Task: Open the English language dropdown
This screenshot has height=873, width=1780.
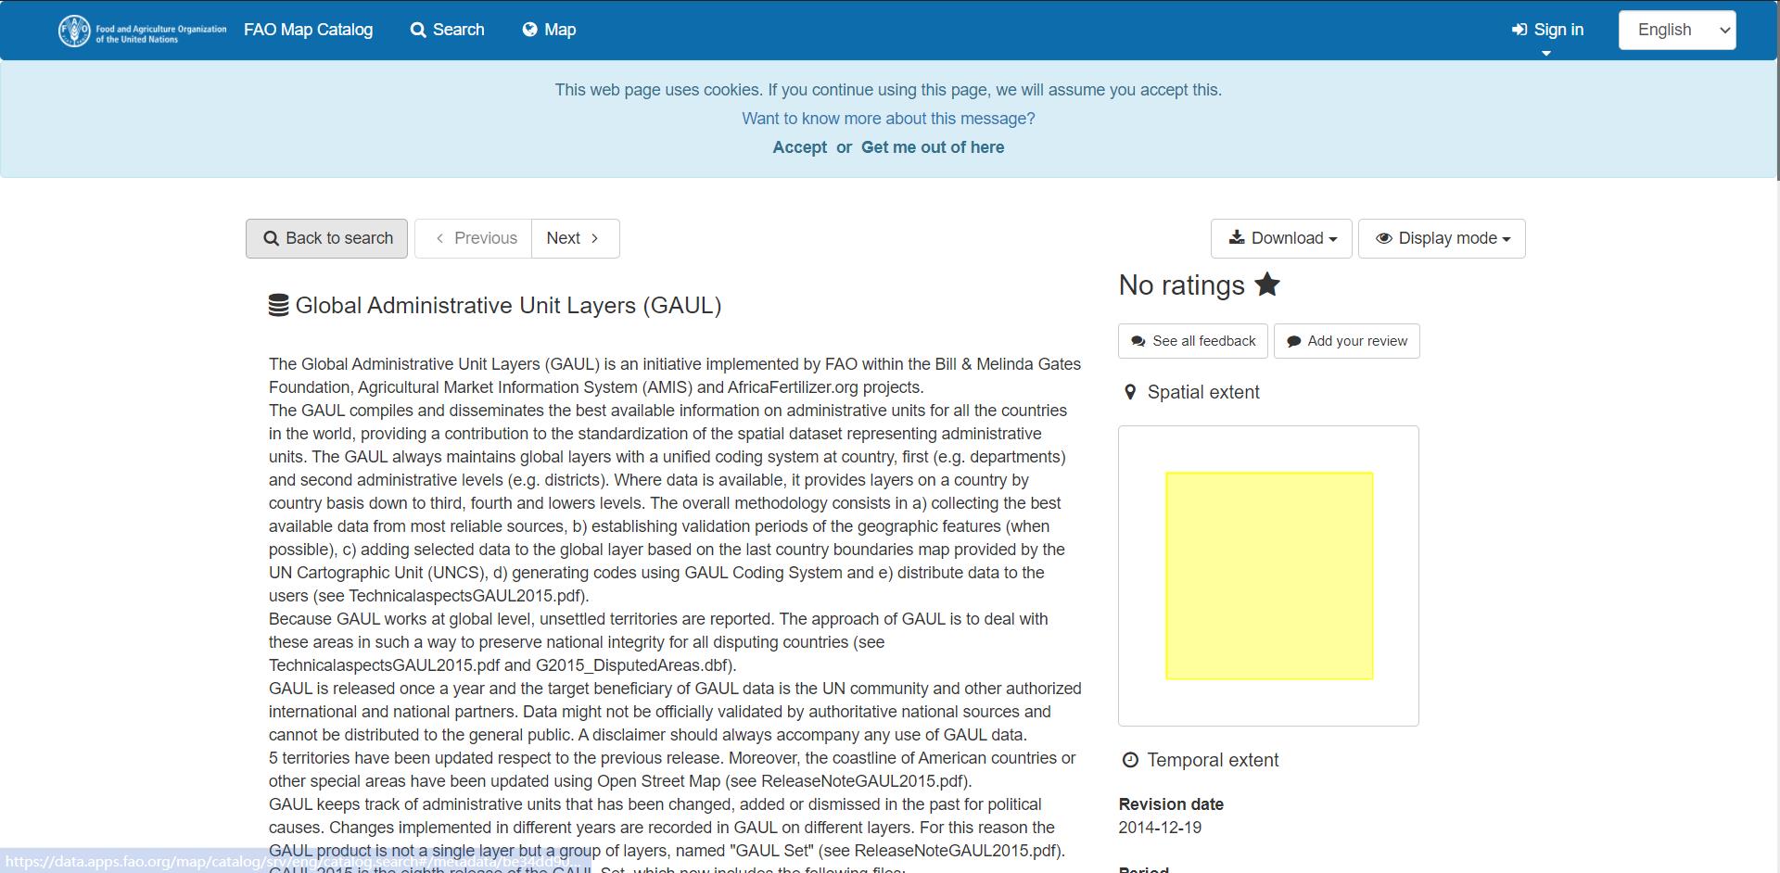Action: click(1677, 30)
